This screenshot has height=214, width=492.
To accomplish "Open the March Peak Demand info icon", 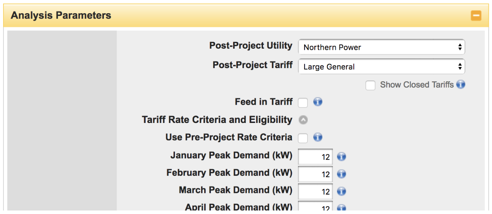I will pyautogui.click(x=342, y=191).
